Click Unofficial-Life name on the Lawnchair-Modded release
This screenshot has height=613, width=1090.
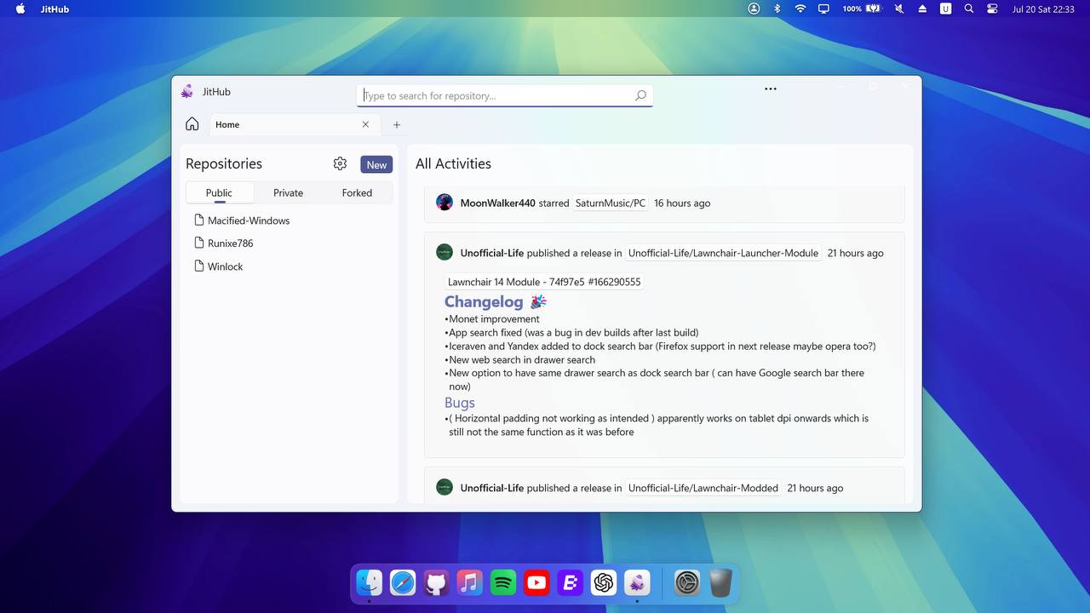click(x=492, y=488)
